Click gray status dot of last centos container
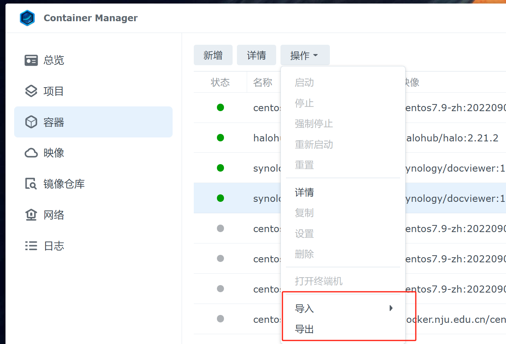The image size is (506, 344). [220, 319]
